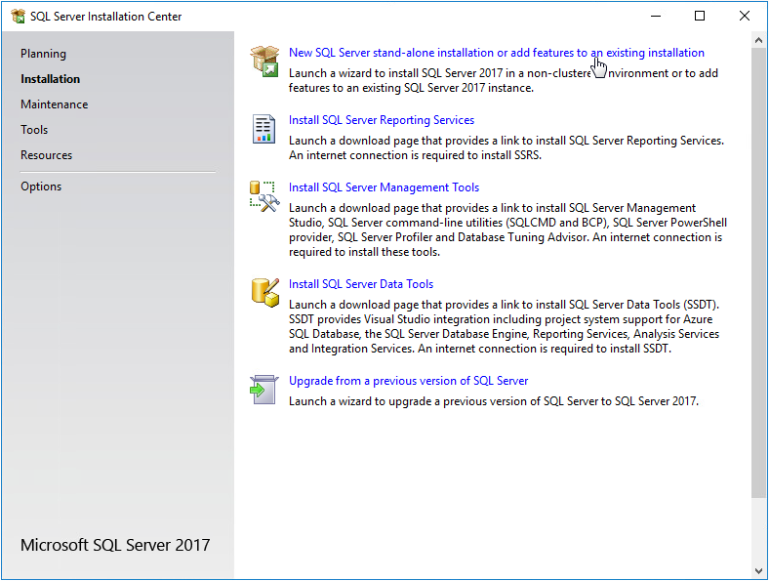Close the SQL Server Installation Center

pyautogui.click(x=745, y=17)
